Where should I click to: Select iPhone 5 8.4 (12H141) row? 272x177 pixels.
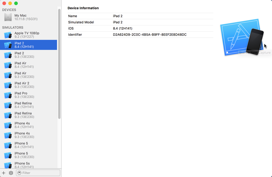pyautogui.click(x=28, y=145)
